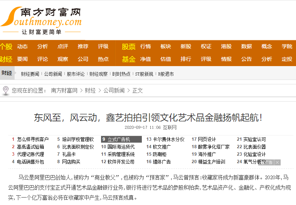The image size is (296, 205).
Task: Open 股市评论 sub-navigation link
Action: (76, 74)
